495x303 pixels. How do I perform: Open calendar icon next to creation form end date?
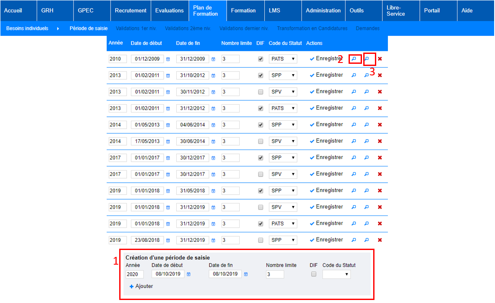(246, 274)
